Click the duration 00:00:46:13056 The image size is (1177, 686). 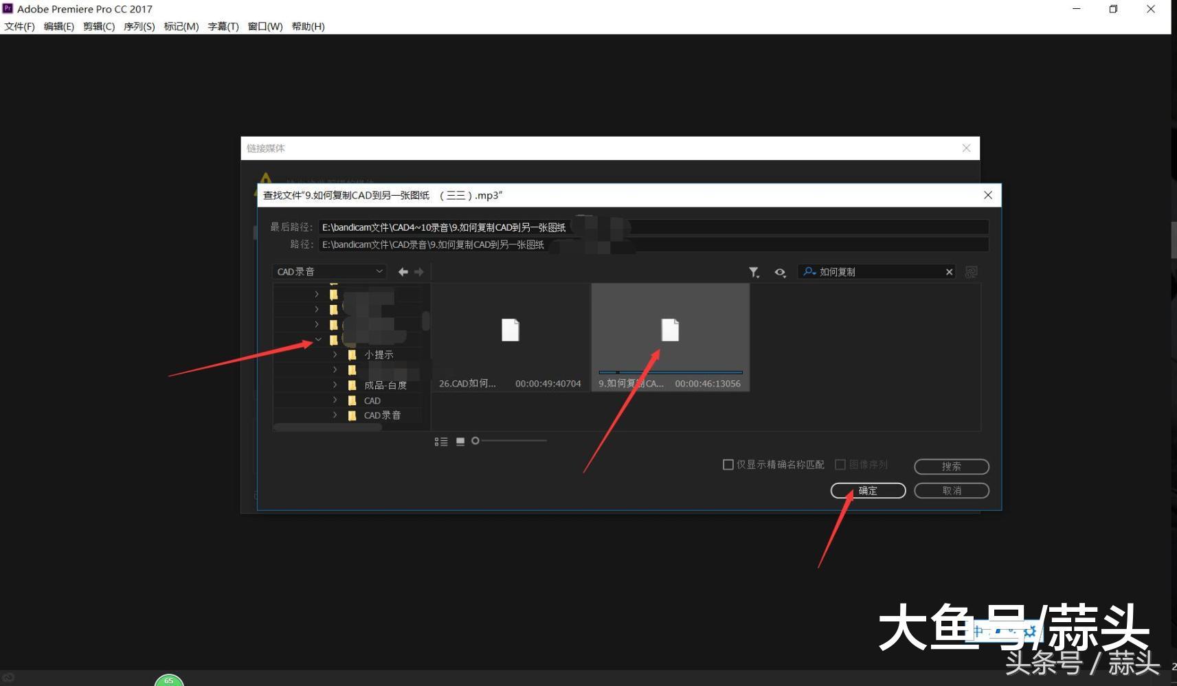coord(708,384)
